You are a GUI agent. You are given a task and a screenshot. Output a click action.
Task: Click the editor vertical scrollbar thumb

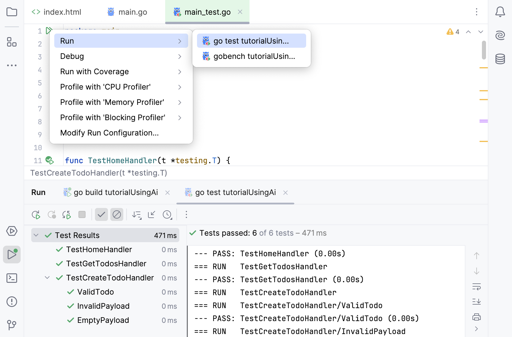pyautogui.click(x=484, y=50)
